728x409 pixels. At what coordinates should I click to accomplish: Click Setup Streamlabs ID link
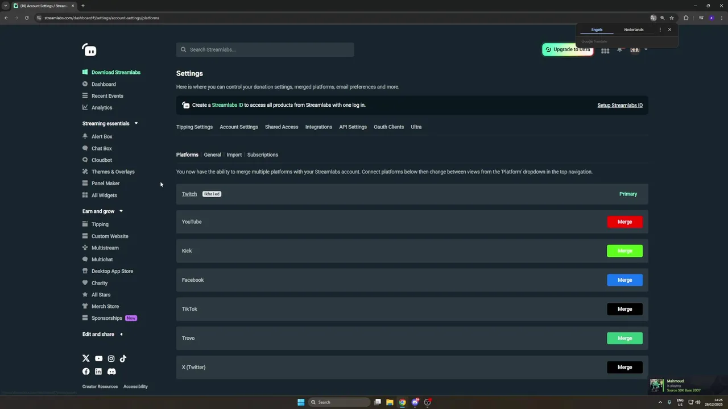point(620,105)
